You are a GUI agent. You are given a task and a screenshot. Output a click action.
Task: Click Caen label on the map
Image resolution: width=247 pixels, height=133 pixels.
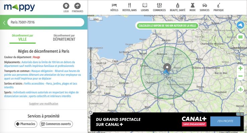[x=115, y=61]
